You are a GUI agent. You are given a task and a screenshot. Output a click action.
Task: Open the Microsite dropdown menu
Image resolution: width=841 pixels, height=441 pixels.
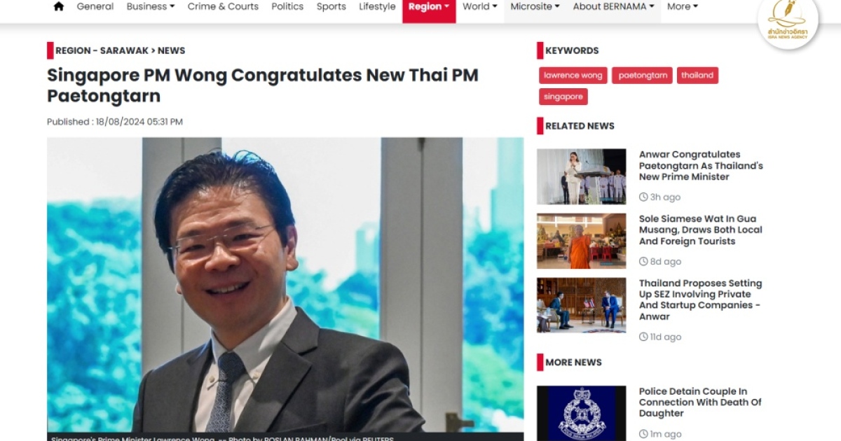535,6
